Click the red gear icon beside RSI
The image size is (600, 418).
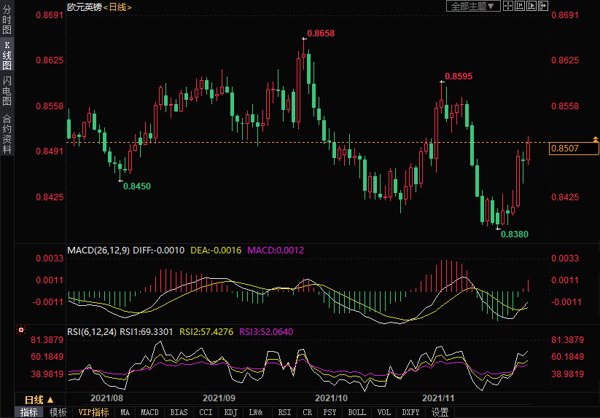tap(20, 331)
